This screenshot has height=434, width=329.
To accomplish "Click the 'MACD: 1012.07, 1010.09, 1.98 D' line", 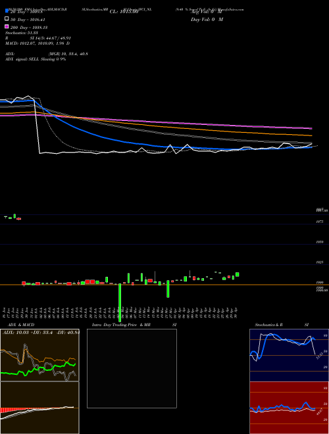I will [x=38, y=43].
